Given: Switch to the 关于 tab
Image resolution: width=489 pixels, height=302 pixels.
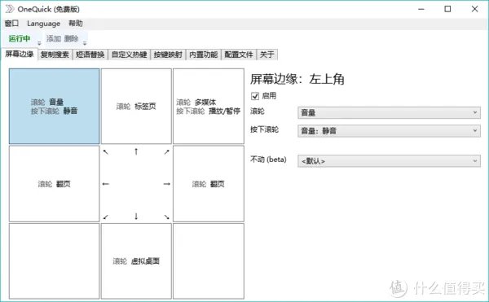Looking at the screenshot, I should click(x=267, y=55).
